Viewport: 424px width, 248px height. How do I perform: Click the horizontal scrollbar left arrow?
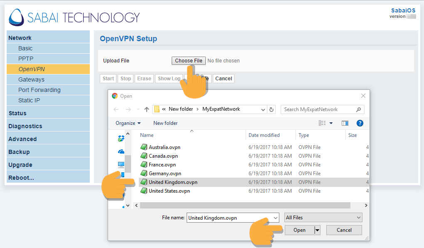click(137, 206)
